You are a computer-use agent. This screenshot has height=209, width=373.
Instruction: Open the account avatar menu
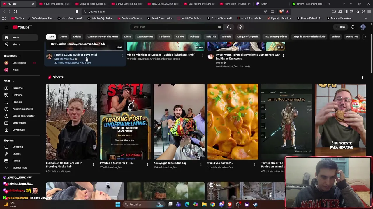tap(363, 27)
